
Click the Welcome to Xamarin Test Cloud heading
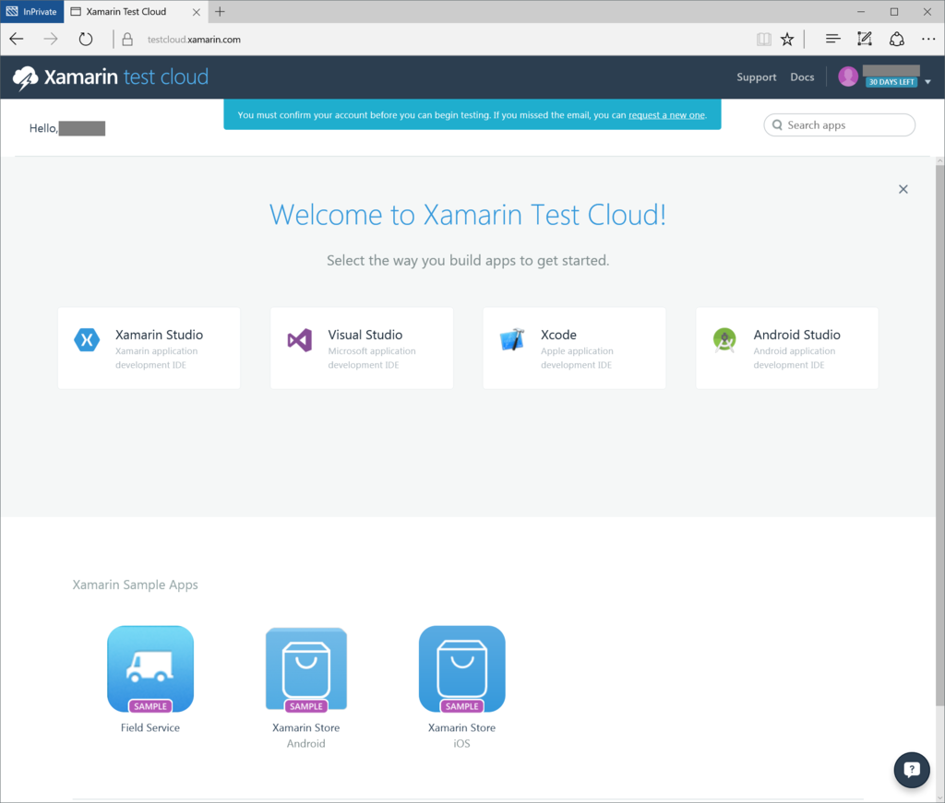pos(468,215)
